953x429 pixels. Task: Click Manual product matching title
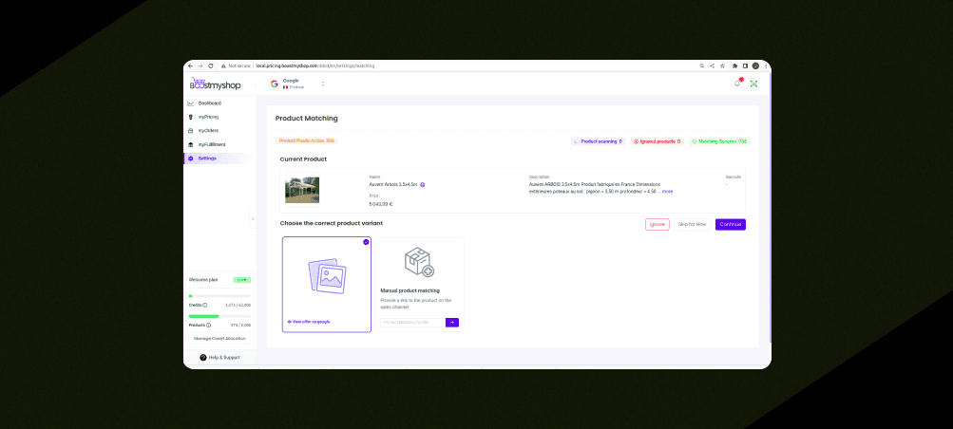click(410, 290)
